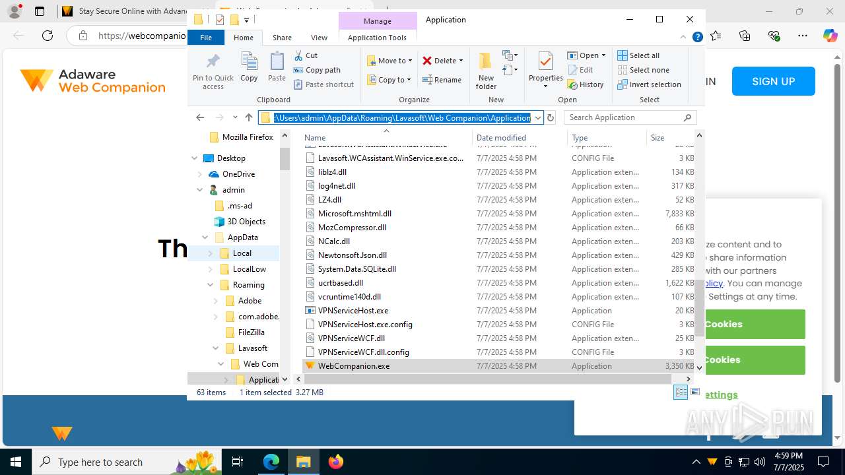Open the Open button dropdown

point(603,55)
